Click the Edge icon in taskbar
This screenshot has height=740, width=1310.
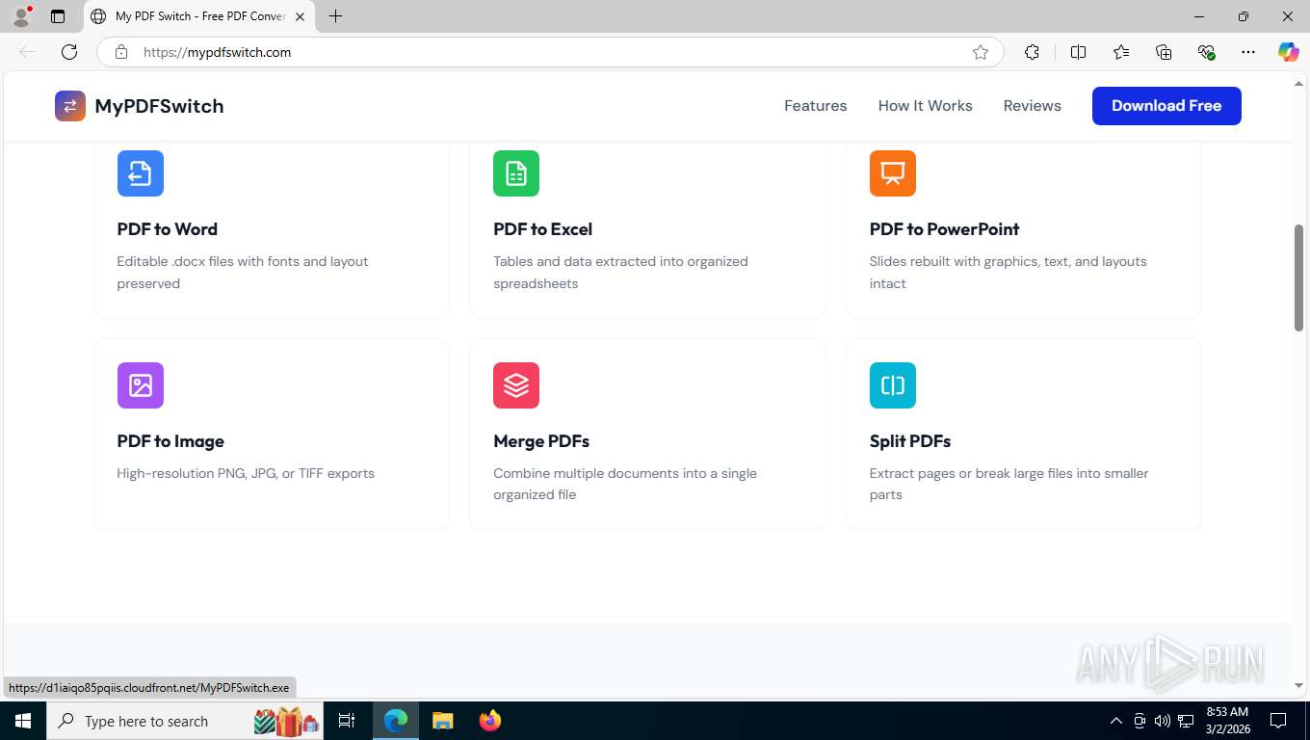396,721
